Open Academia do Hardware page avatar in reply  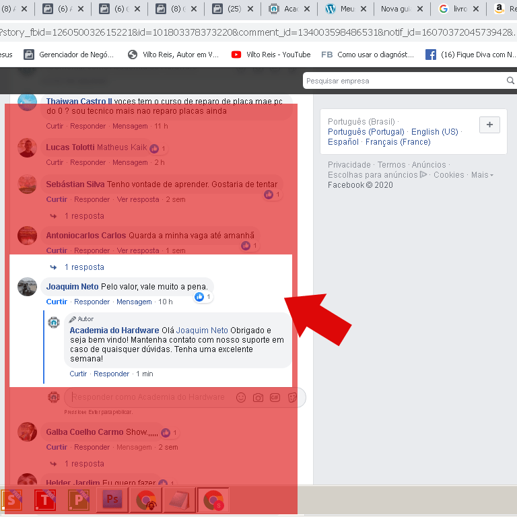[54, 322]
